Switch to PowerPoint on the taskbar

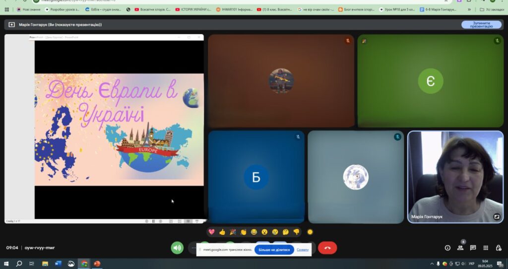[x=97, y=264]
